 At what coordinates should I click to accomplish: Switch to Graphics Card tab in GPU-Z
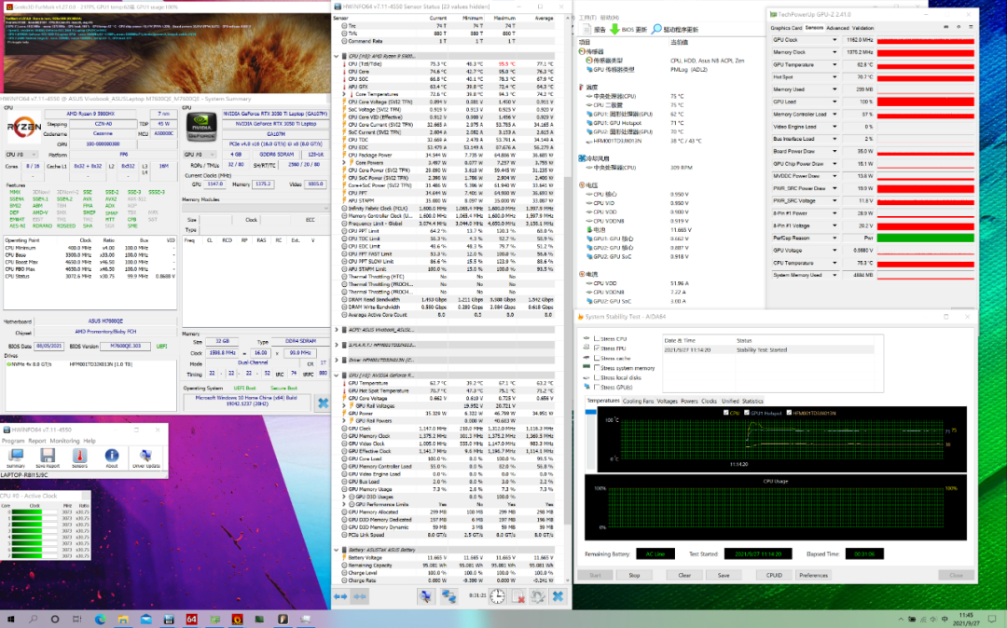click(786, 28)
